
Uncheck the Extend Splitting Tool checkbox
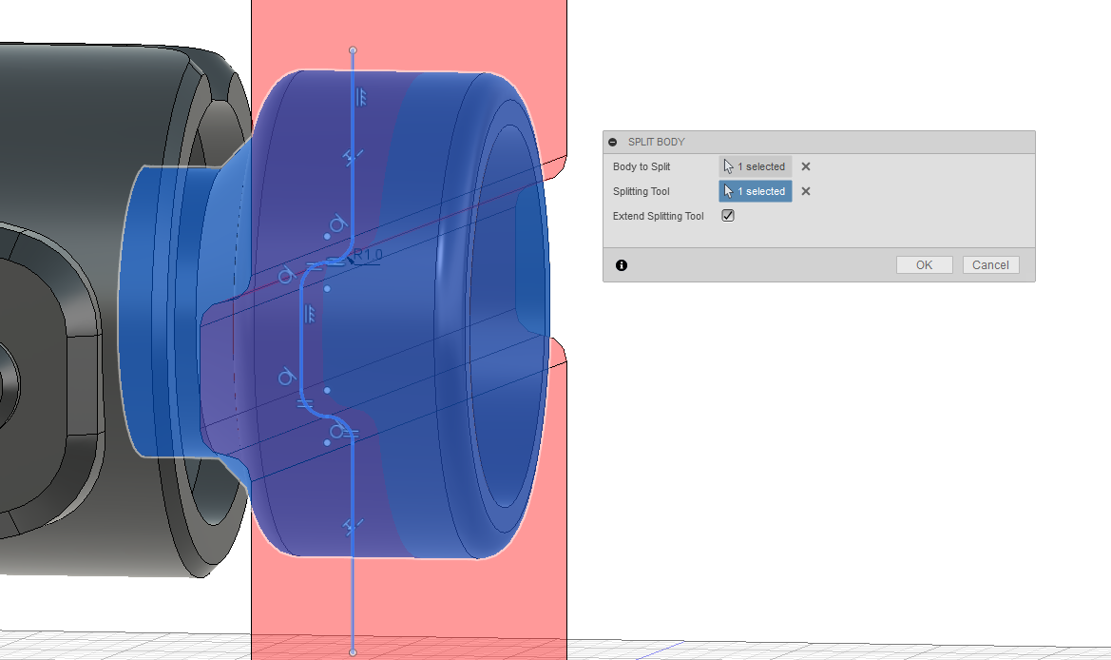727,216
